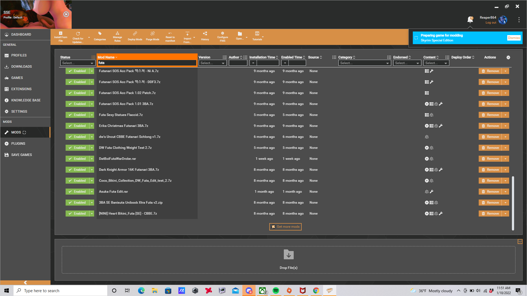This screenshot has height=296, width=527.
Task: Open Version filter dropdown
Action: coord(212,63)
